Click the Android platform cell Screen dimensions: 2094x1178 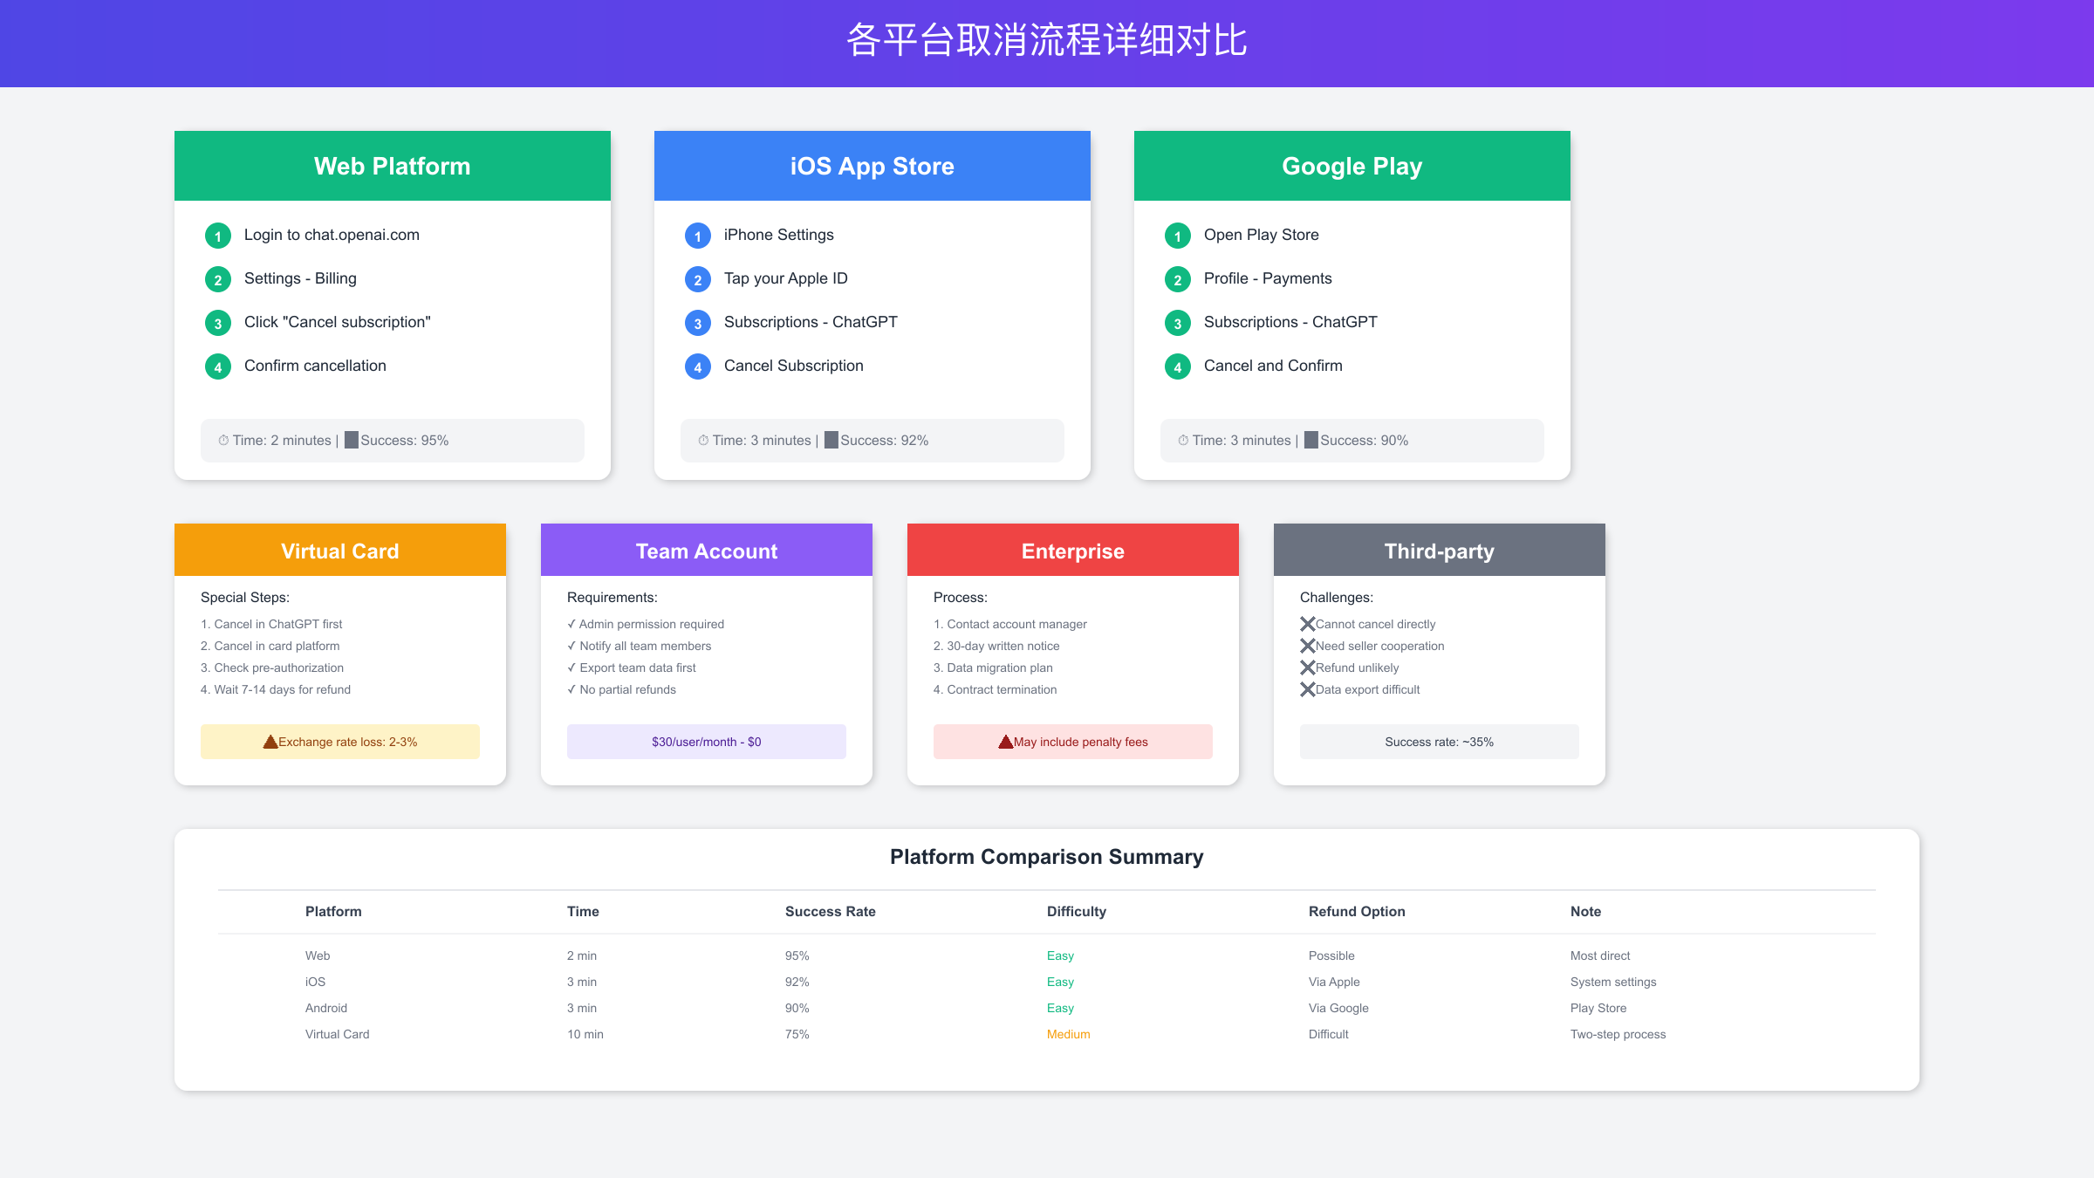coord(326,1008)
